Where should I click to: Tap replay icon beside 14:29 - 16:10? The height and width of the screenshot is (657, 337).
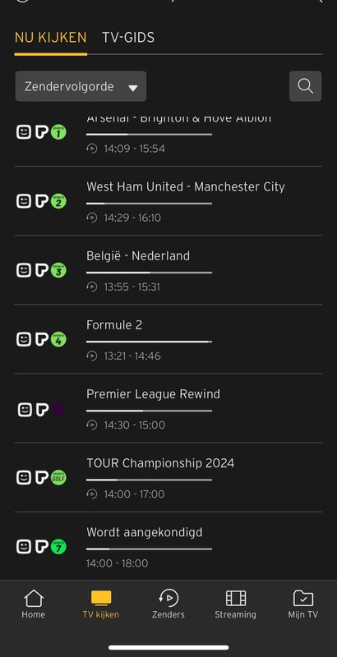92,218
